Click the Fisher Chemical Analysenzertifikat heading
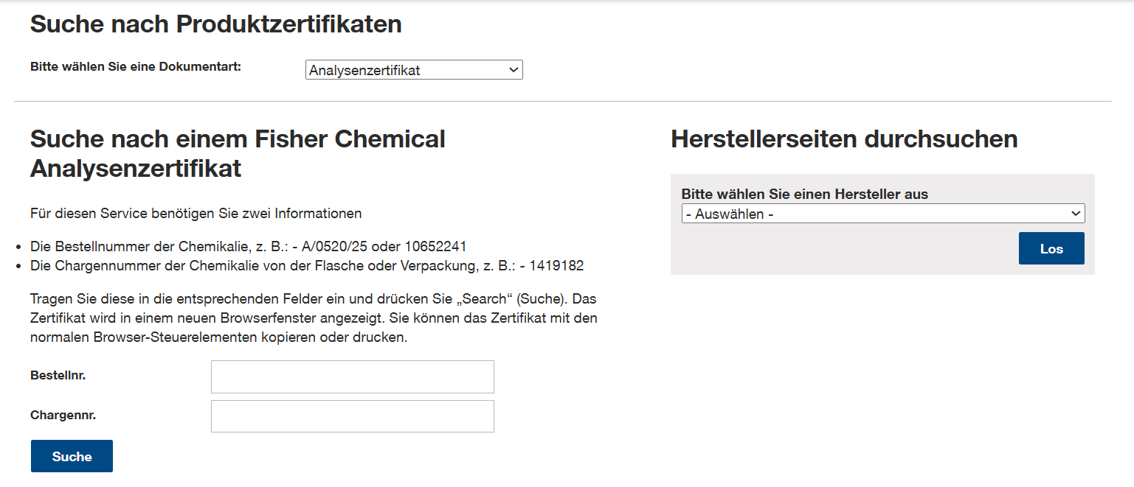This screenshot has height=487, width=1134. [238, 153]
